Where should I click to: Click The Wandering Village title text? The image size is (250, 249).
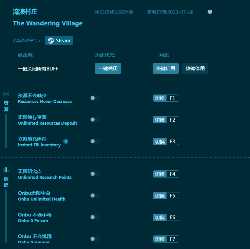[48, 23]
